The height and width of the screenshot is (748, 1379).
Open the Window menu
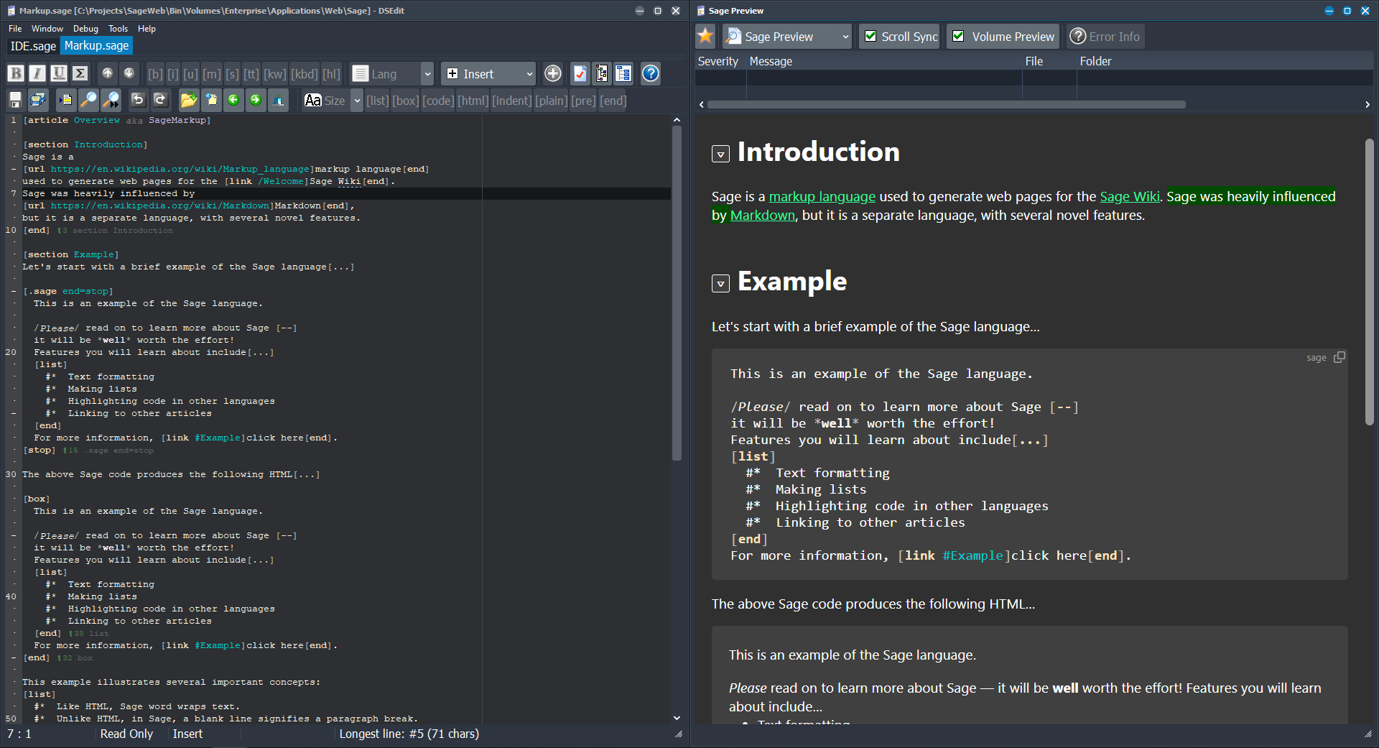47,29
